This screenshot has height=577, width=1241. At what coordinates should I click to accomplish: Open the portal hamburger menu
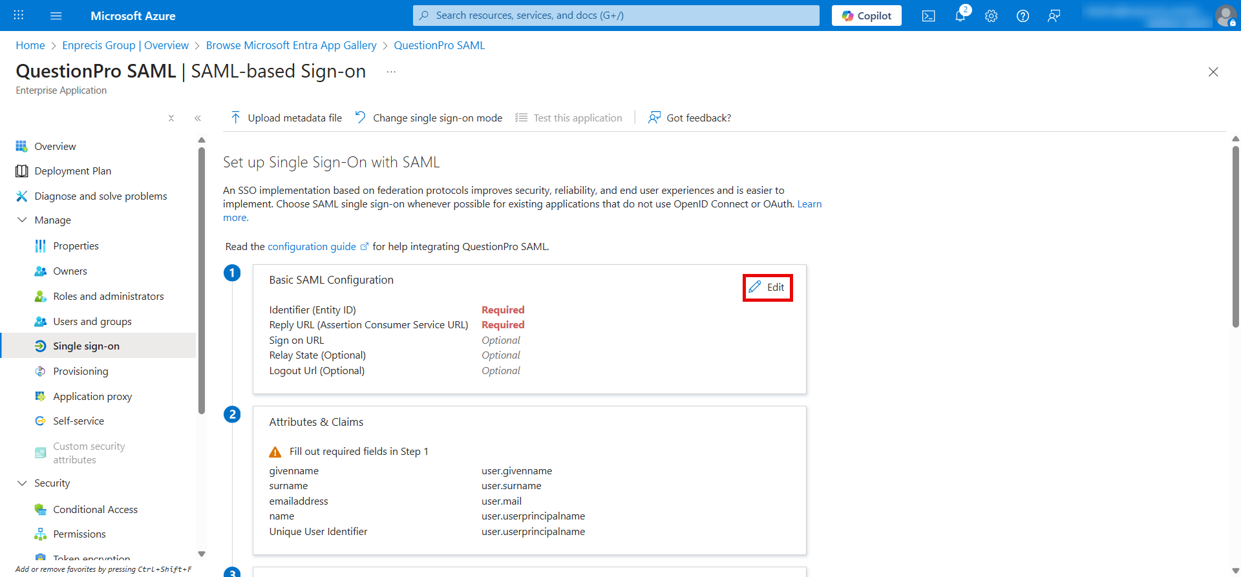tap(56, 16)
